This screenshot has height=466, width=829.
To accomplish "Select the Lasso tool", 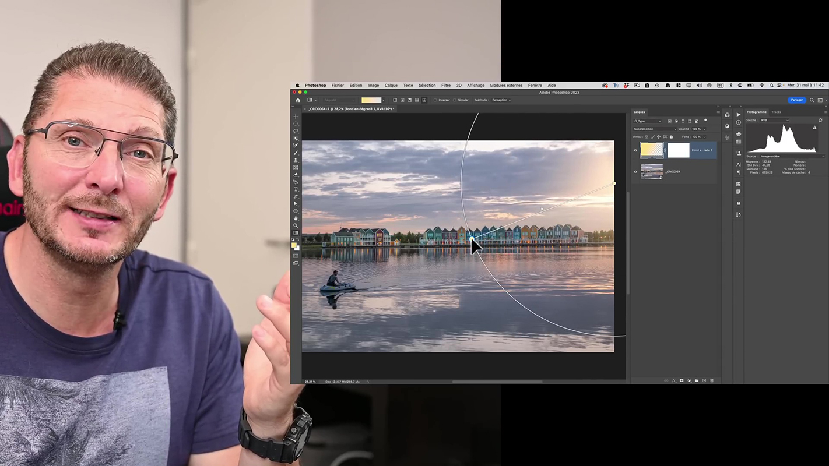I will (296, 131).
